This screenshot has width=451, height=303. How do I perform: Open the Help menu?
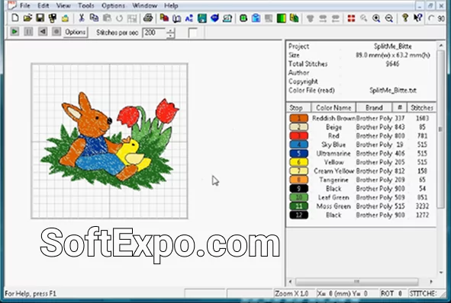[x=171, y=5]
